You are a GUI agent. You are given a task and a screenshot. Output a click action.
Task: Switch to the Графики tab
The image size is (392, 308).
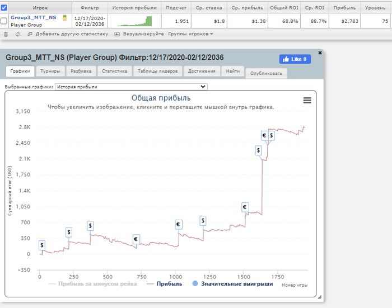point(20,71)
